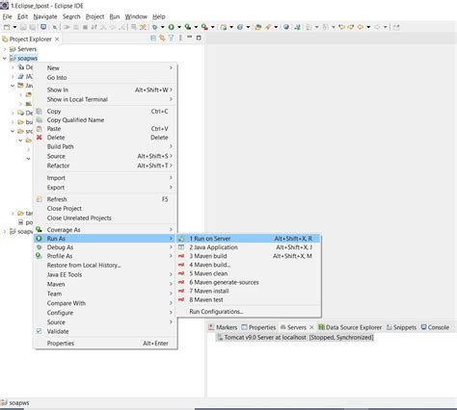
Task: Choose Properties in the context menu
Action: (105, 344)
